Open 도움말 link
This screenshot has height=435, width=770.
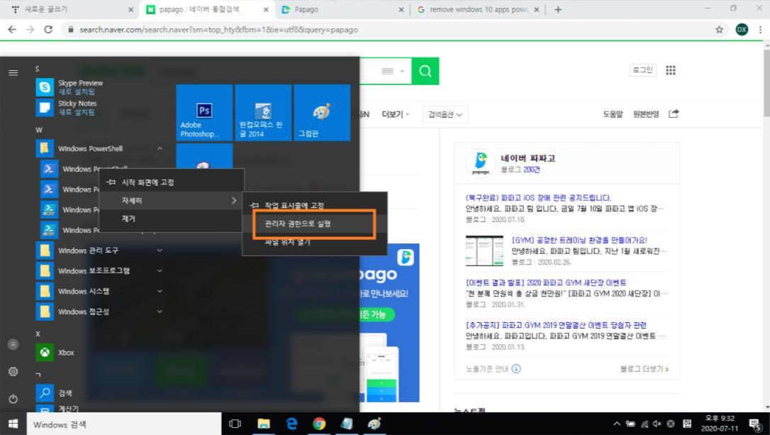[613, 114]
